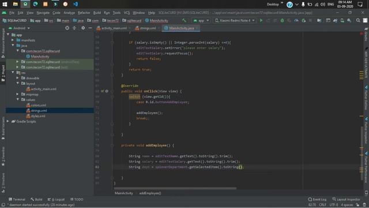Image resolution: width=369 pixels, height=208 pixels.
Task: Click MainActivity breadcrumb in navigation bar
Action: 156,21
